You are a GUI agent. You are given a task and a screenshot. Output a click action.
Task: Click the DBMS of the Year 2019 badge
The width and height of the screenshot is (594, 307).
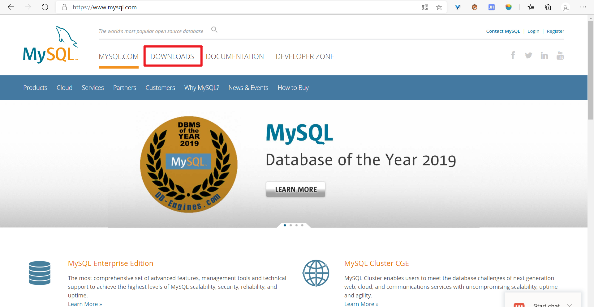click(x=189, y=164)
